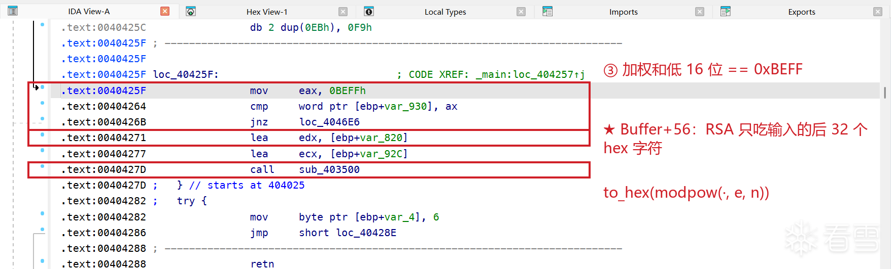Click the vertical scrollbar thumb
Viewport: 891px width, 269px height.
click(885, 93)
